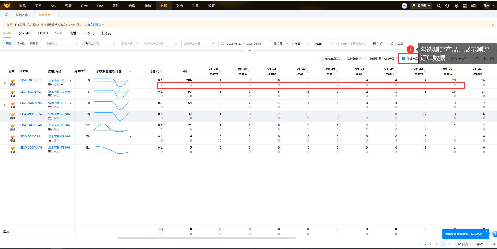Click the advanced filter funnel icon

tap(392, 44)
